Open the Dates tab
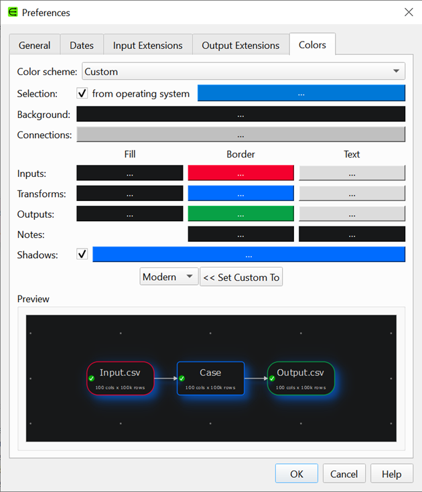Screen dimensions: 422x492 (82, 46)
